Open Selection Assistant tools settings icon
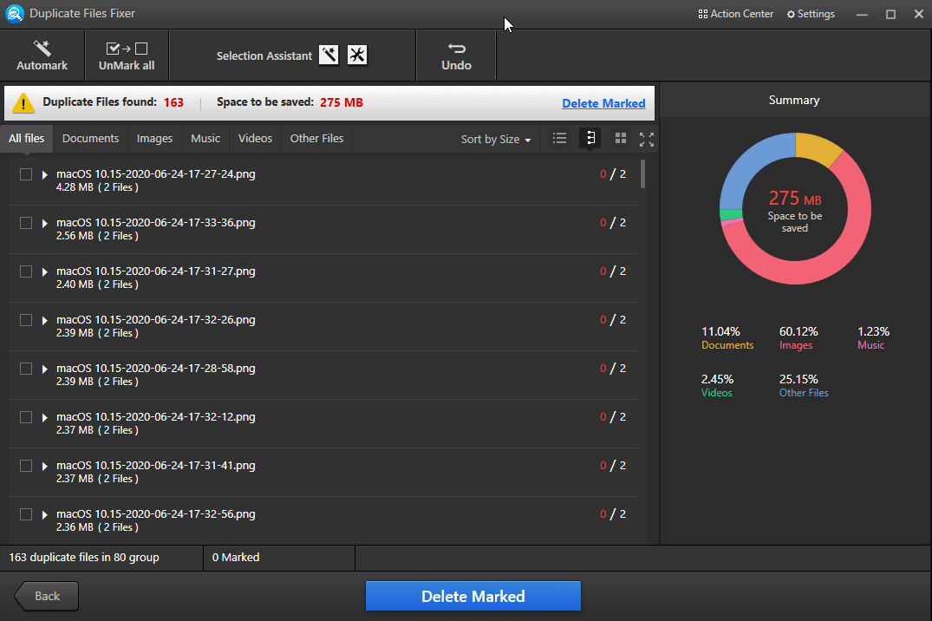Viewport: 932px width, 621px height. point(356,55)
